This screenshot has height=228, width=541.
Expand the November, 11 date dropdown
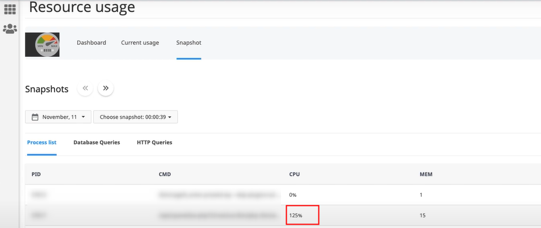[x=58, y=117]
